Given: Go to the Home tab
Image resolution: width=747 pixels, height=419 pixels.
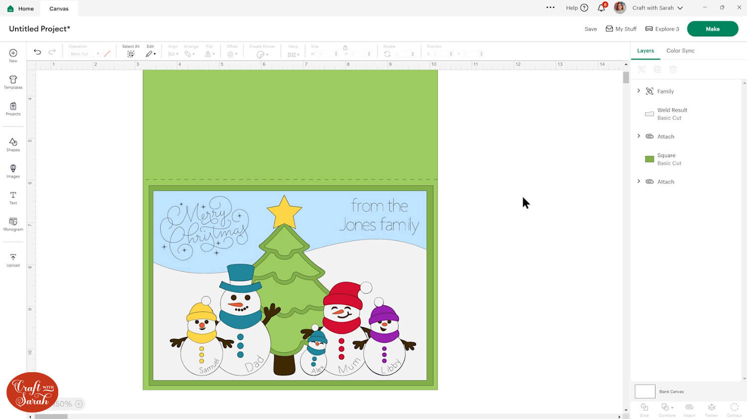Looking at the screenshot, I should (x=21, y=8).
